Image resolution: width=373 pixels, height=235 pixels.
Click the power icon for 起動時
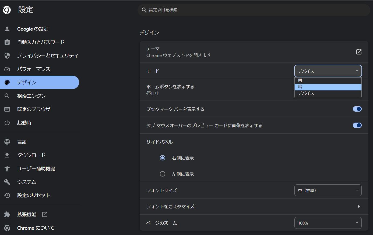click(7, 123)
